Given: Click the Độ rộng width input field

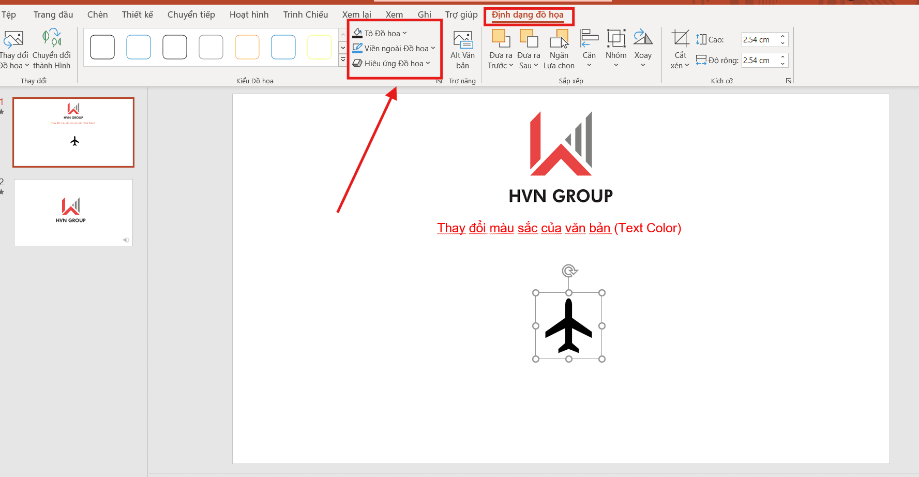Looking at the screenshot, I should (x=760, y=60).
